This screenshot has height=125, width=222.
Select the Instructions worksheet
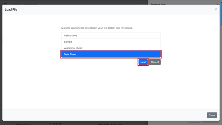pos(111,35)
